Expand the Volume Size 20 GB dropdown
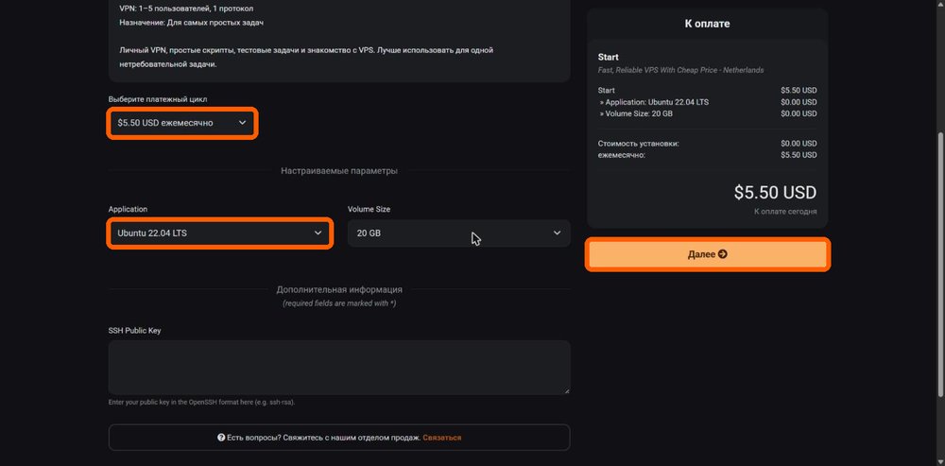The width and height of the screenshot is (945, 466). [x=458, y=233]
